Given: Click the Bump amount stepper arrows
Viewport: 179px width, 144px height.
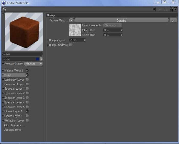Looking at the screenshot, I should coord(84,40).
